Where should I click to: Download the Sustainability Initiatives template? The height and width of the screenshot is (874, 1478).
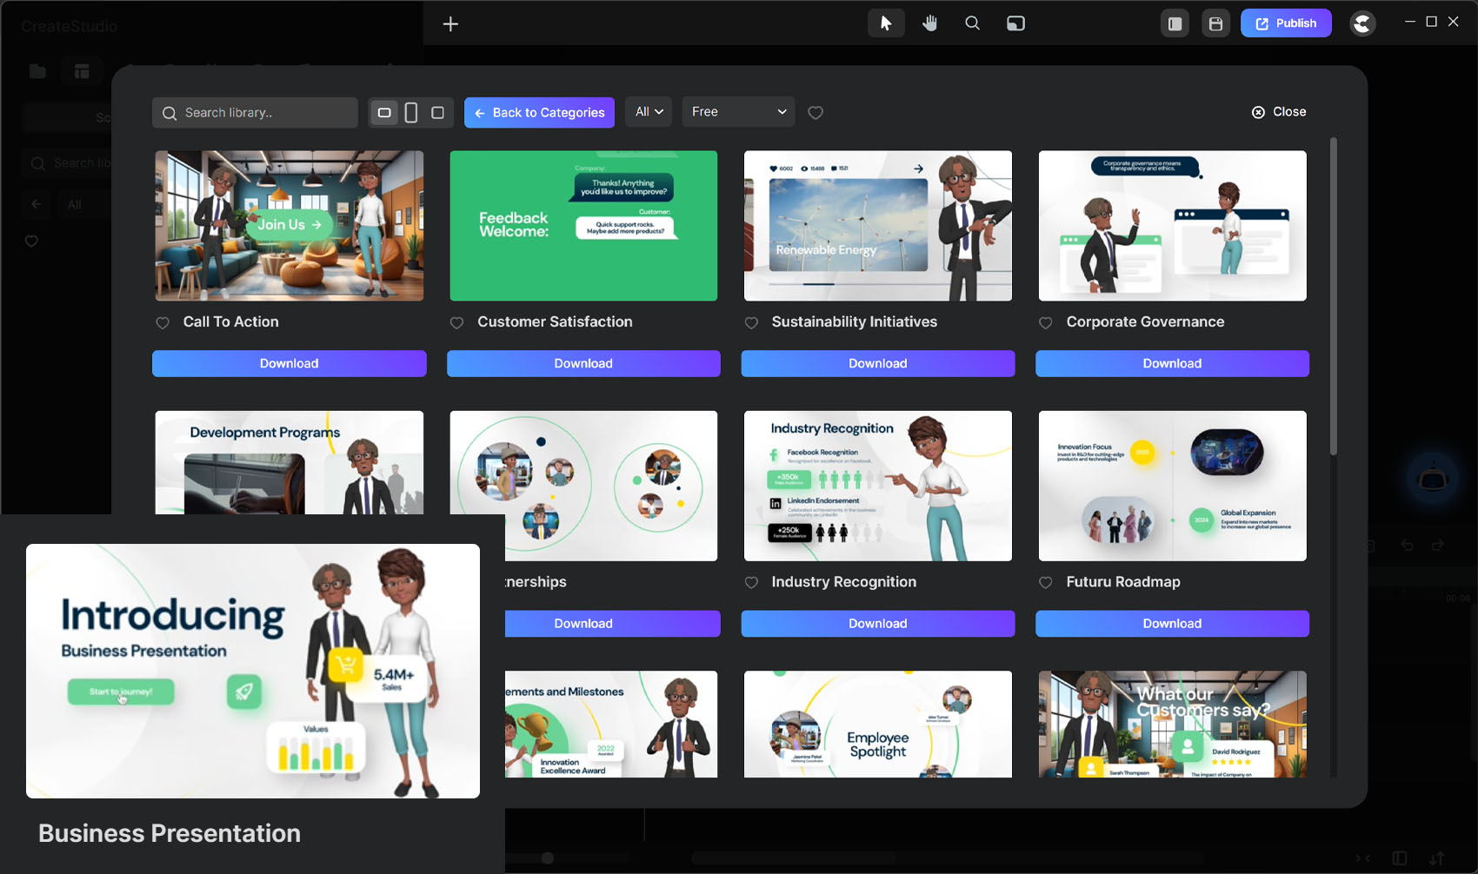point(877,363)
